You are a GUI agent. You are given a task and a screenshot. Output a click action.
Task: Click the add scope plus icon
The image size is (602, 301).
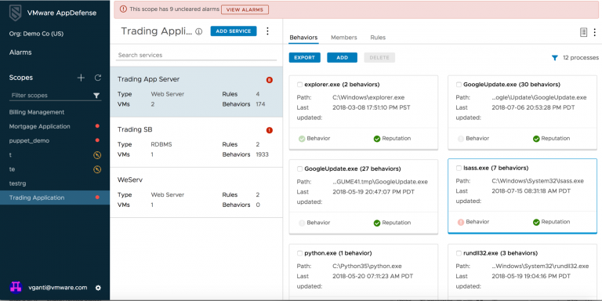click(x=81, y=78)
